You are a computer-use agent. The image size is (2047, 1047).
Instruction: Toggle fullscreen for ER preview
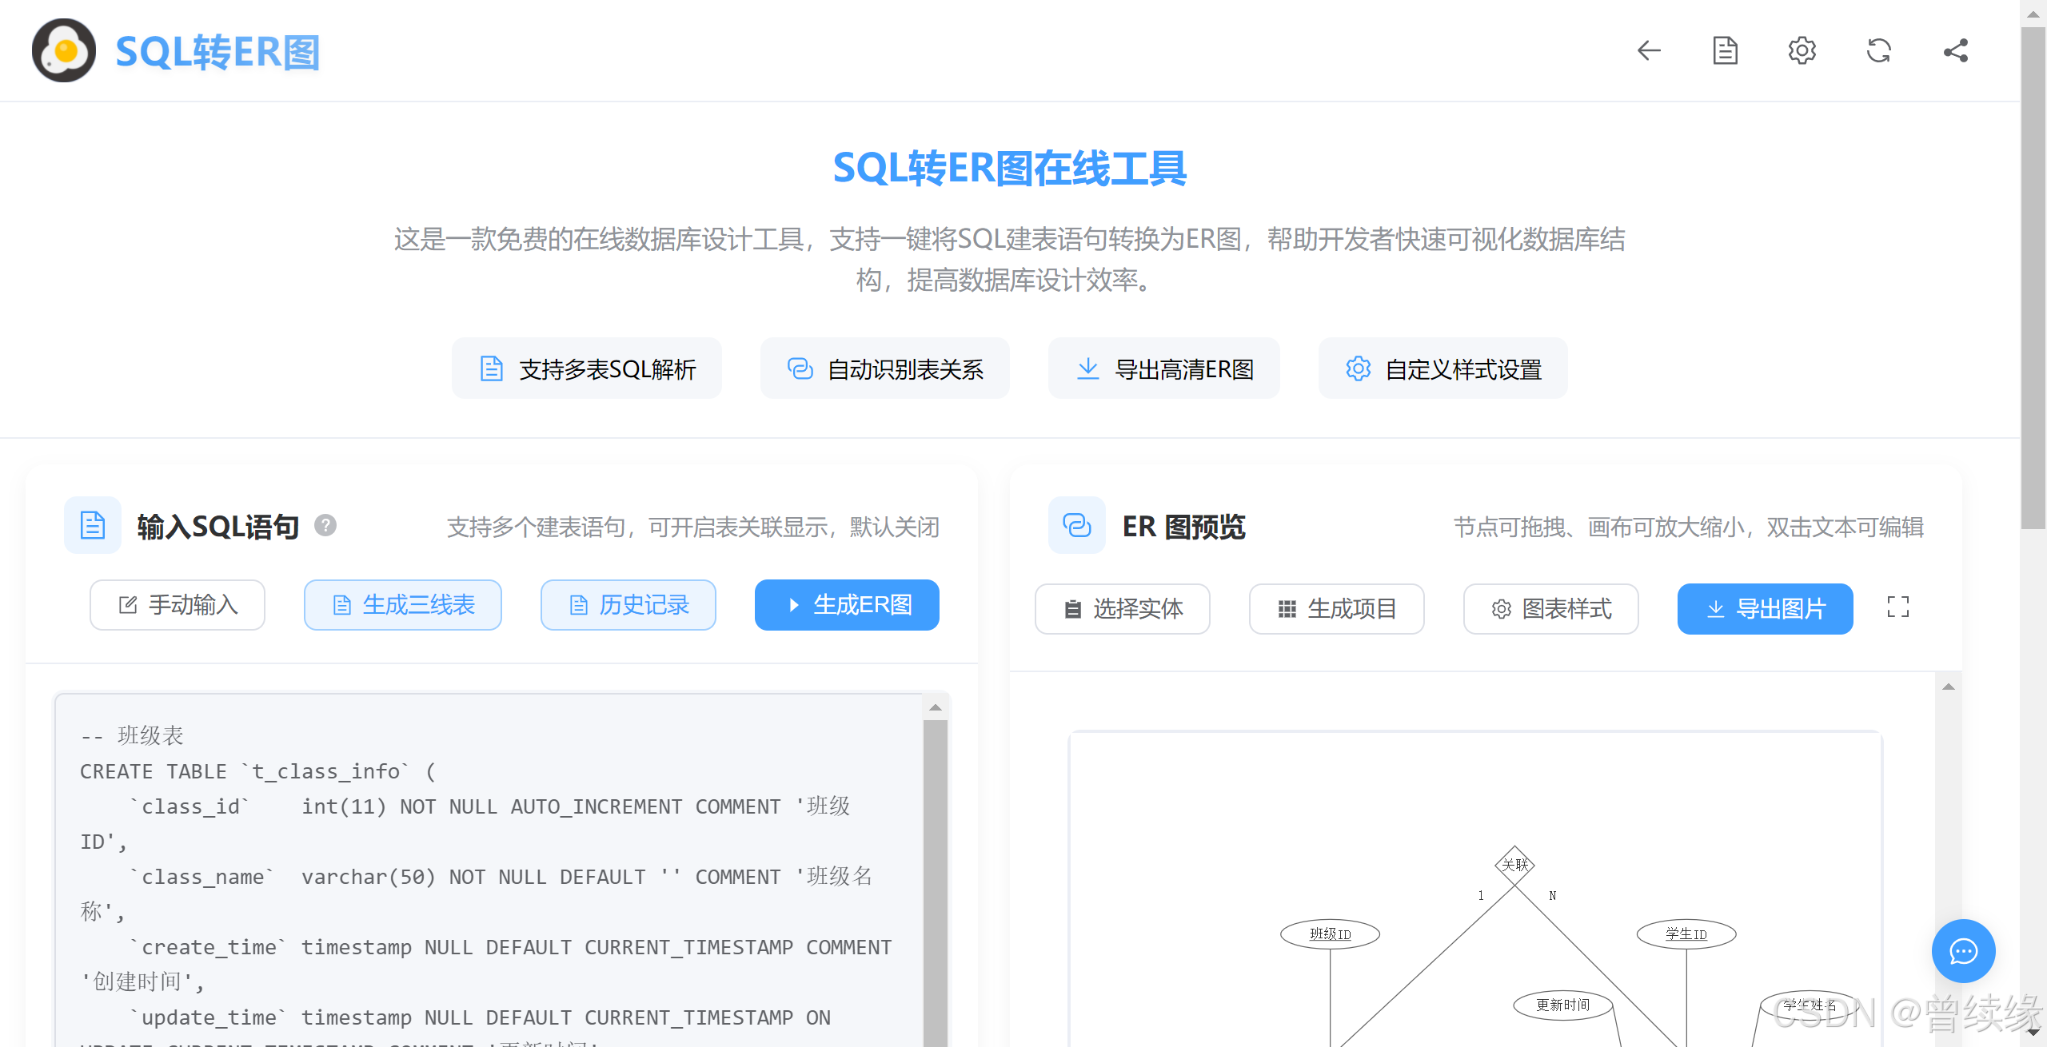(1897, 607)
